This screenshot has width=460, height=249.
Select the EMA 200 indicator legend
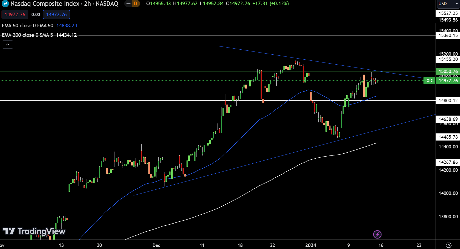[27, 35]
